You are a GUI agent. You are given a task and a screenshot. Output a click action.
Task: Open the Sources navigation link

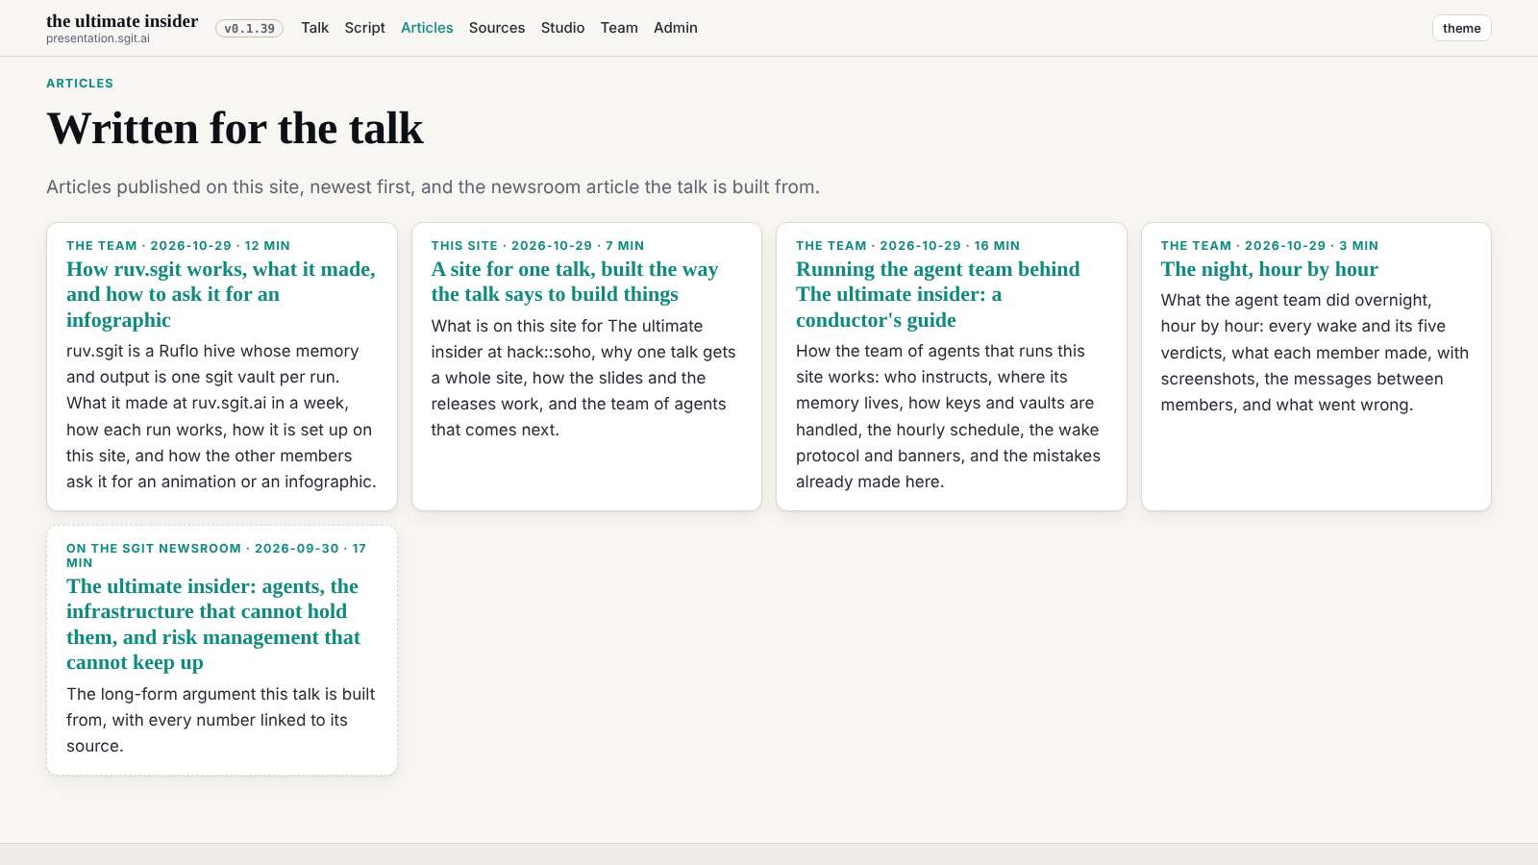(x=497, y=28)
